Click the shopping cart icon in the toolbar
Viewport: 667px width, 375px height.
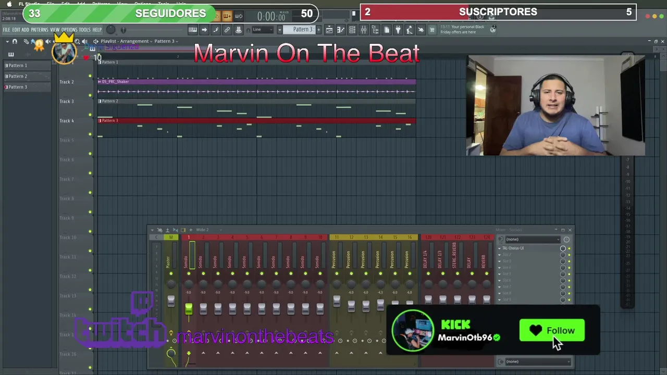(432, 30)
